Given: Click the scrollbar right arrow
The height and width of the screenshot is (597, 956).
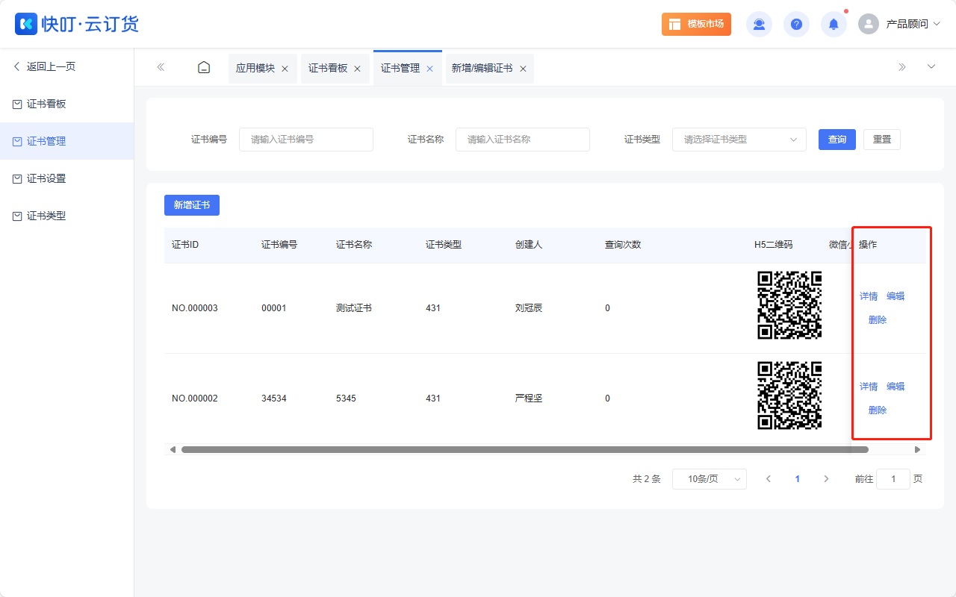Looking at the screenshot, I should [x=918, y=450].
